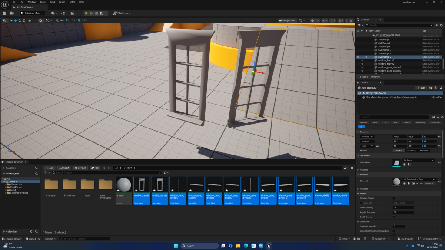Select the Translate gizmo tool in viewport
Screen dimensions: 445x250
(x=16, y=20)
